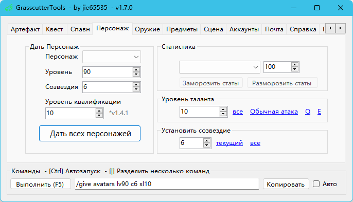Click the все link in Установить созвездие
Image resolution: width=353 pixels, height=202 pixels.
point(255,143)
